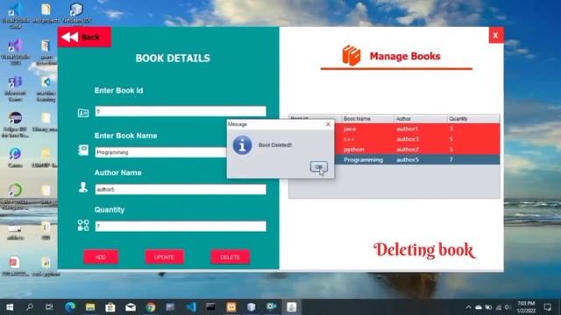Open File Explorer from the taskbar
This screenshot has height=315, width=561.
coord(90,307)
